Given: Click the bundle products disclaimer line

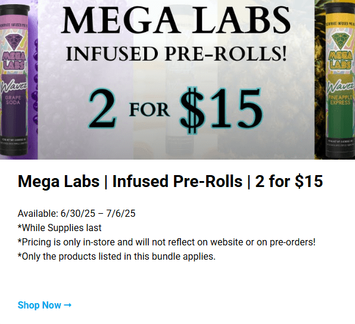Looking at the screenshot, I should point(117,257).
